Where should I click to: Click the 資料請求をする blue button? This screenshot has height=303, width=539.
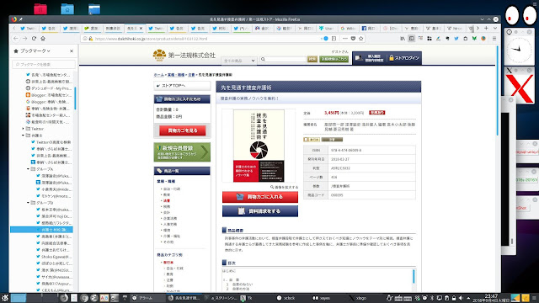pyautogui.click(x=260, y=211)
